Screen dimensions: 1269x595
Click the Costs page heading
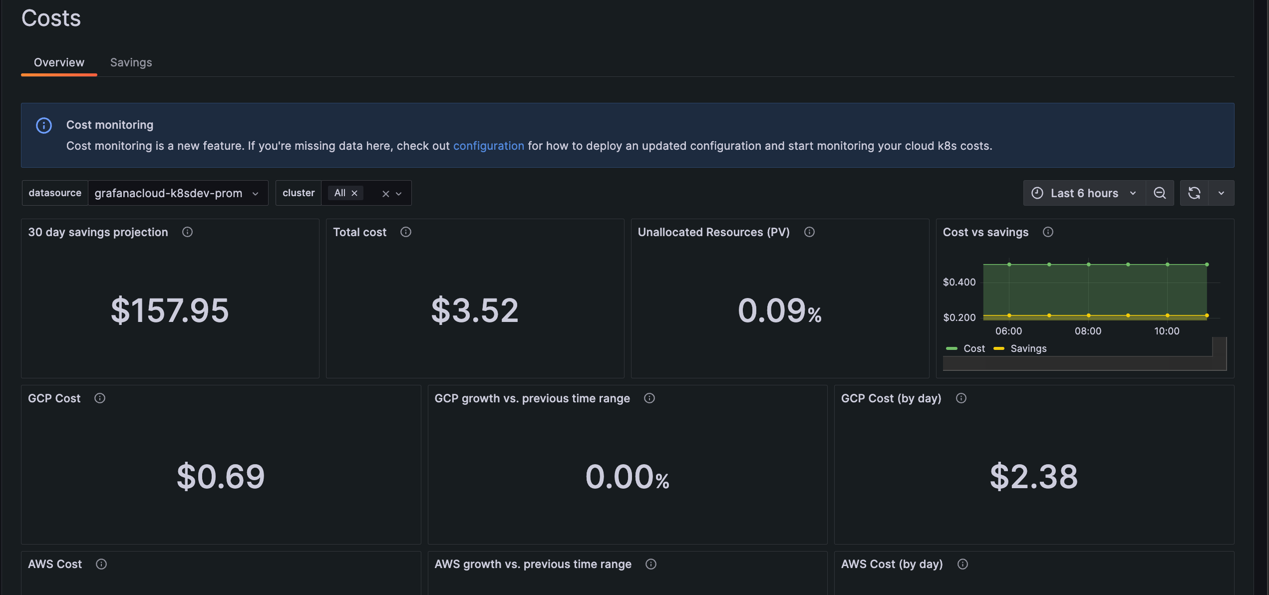(51, 18)
